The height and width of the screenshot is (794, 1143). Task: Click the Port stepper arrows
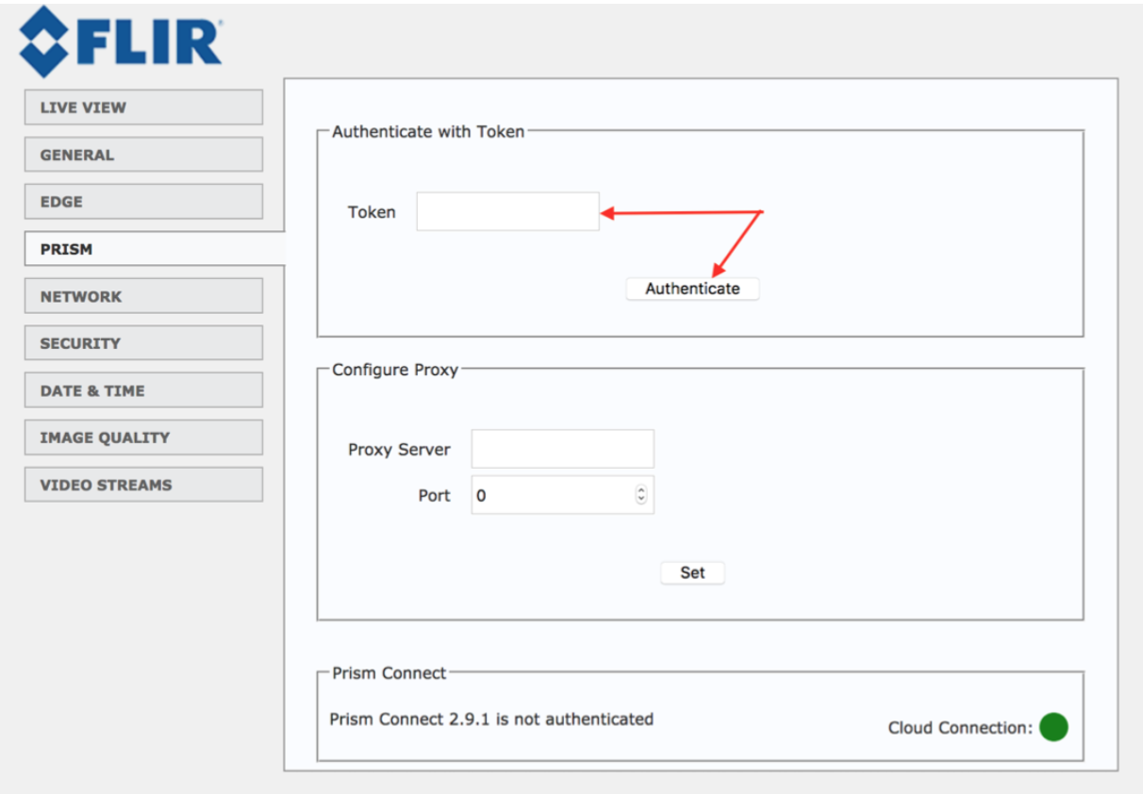[641, 495]
